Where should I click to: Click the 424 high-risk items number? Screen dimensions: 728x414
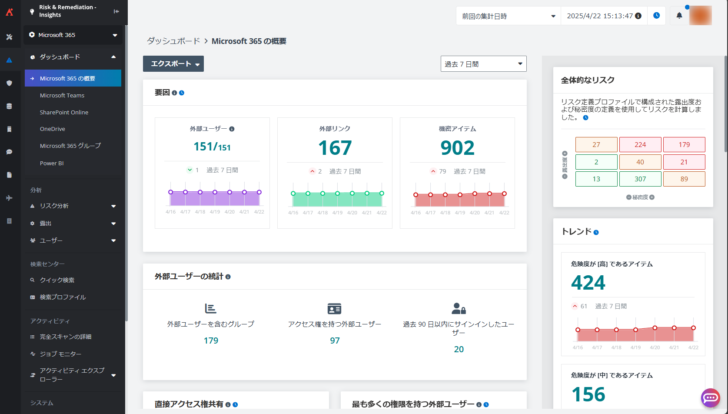coord(588,283)
